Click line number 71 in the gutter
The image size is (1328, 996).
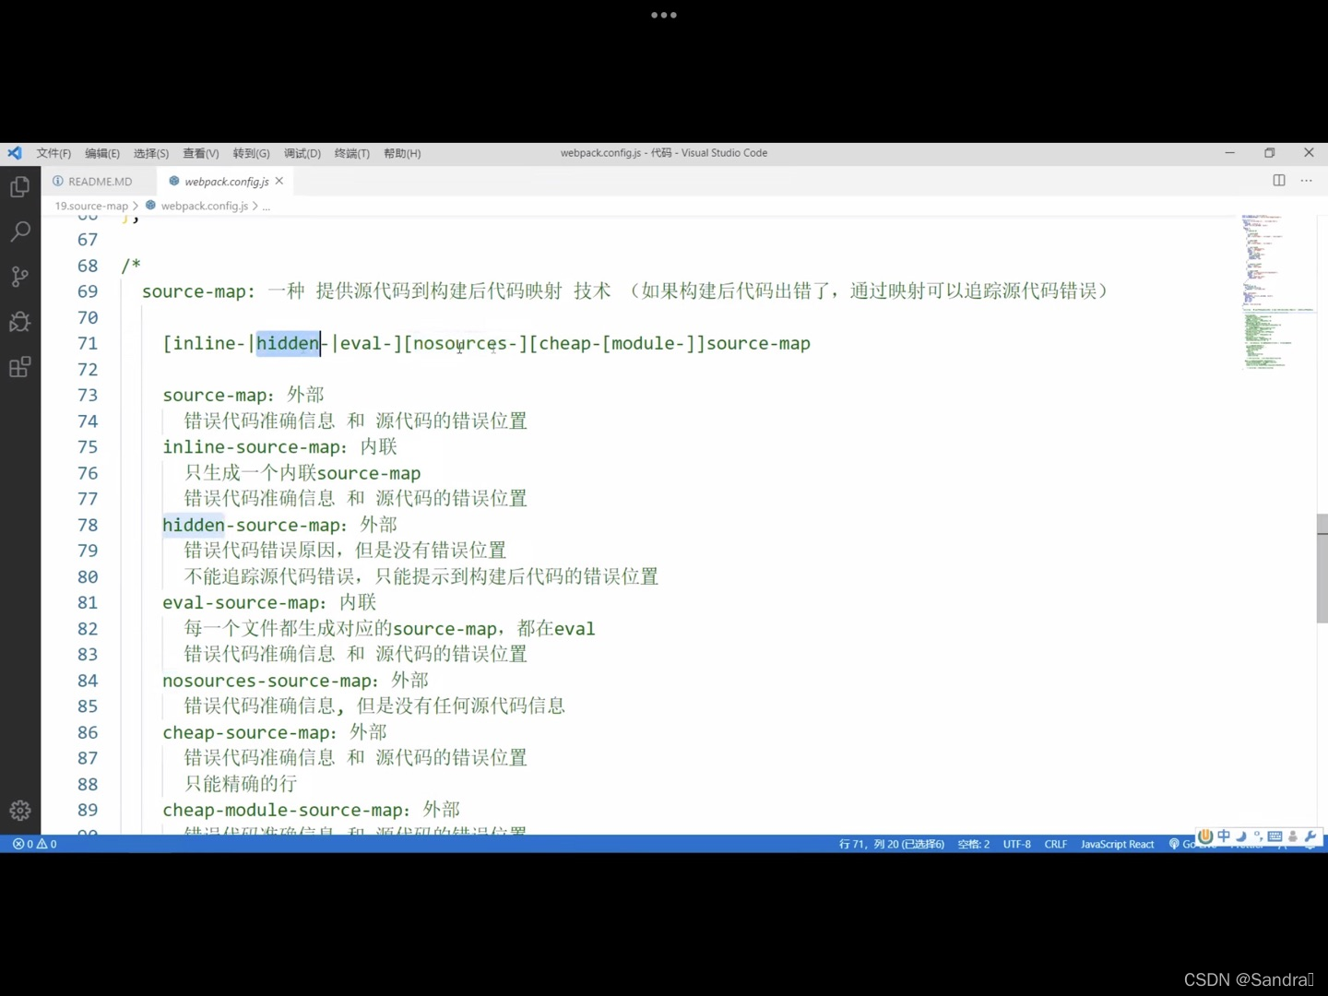coord(88,343)
